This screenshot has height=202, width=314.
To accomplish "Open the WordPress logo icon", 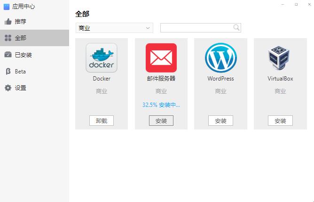I will coord(220,58).
